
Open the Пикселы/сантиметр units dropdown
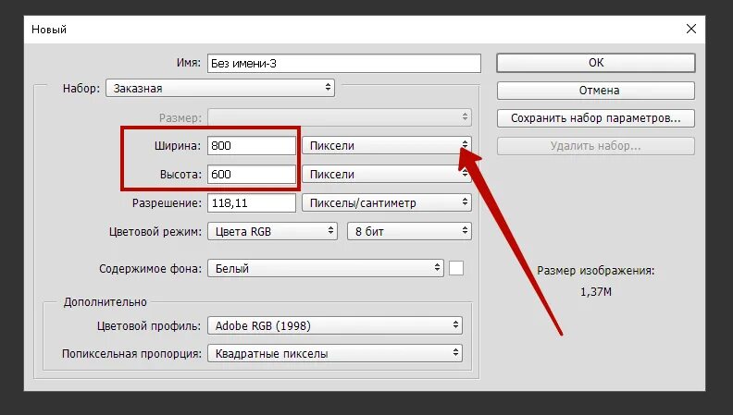(387, 202)
